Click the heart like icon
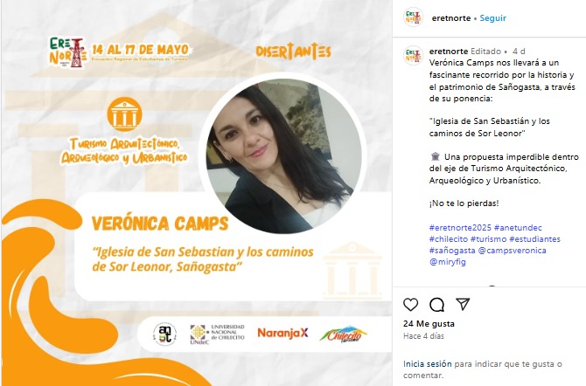586x386 pixels. coord(411,305)
